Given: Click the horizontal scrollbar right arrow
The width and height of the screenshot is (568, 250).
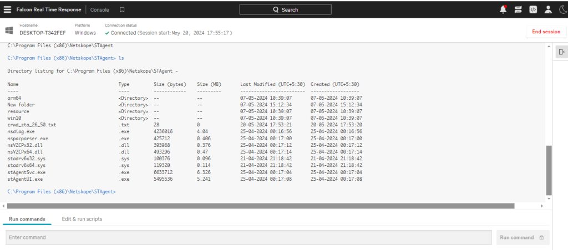Looking at the screenshot, I should (x=542, y=206).
